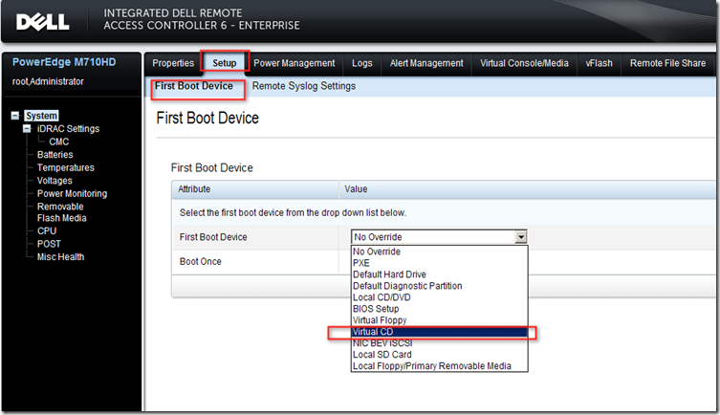Collapse the System tree node
The height and width of the screenshot is (415, 720).
pyautogui.click(x=15, y=116)
